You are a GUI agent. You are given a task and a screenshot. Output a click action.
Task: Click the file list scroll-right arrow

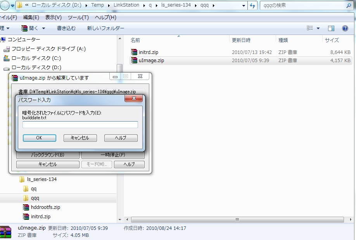351,219
